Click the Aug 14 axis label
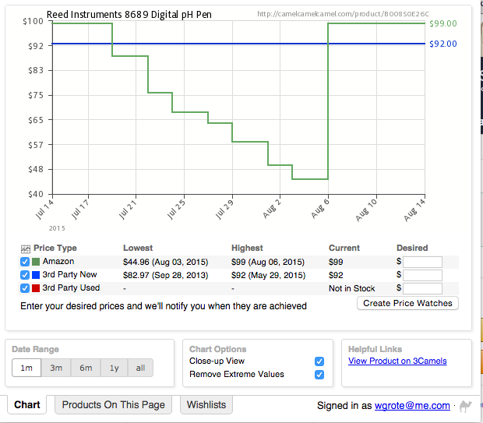This screenshot has height=423, width=483. (414, 210)
